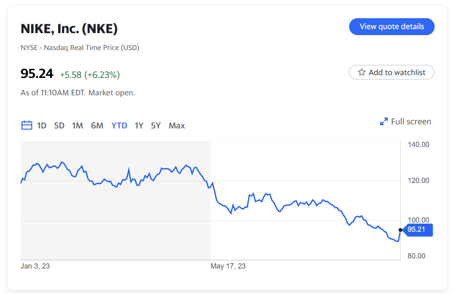Click the May 17, 23 axis date label

click(228, 266)
